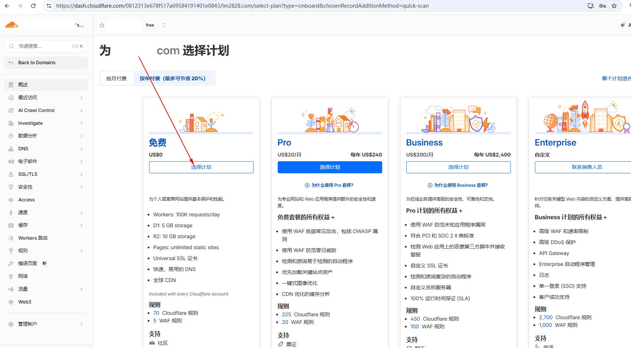
Task: Click the 错误页面 sidebar icon
Action: pos(11,263)
